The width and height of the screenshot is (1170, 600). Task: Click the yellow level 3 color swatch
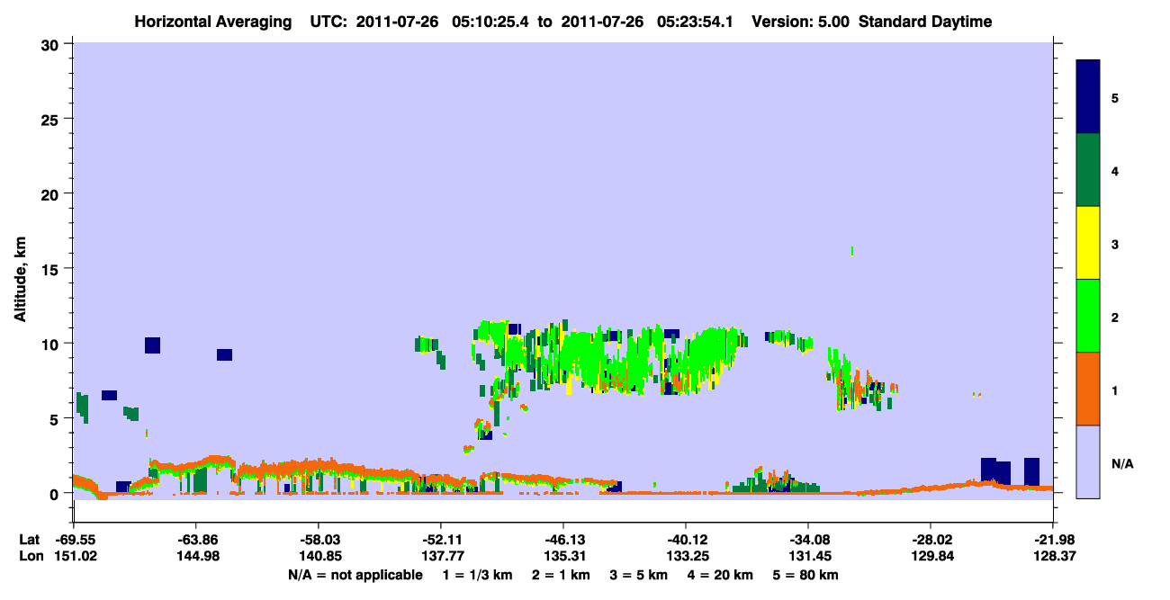pyautogui.click(x=1088, y=243)
